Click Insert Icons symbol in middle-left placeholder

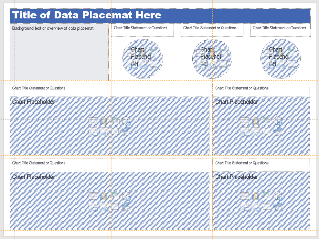[126, 132]
